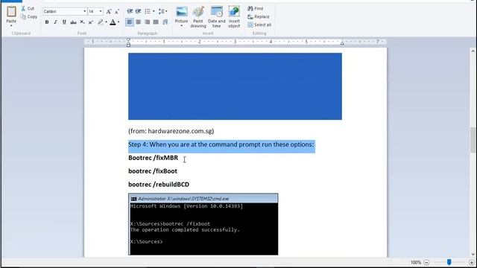Align text right
Screen dimensions: 477x268
pyautogui.click(x=148, y=22)
